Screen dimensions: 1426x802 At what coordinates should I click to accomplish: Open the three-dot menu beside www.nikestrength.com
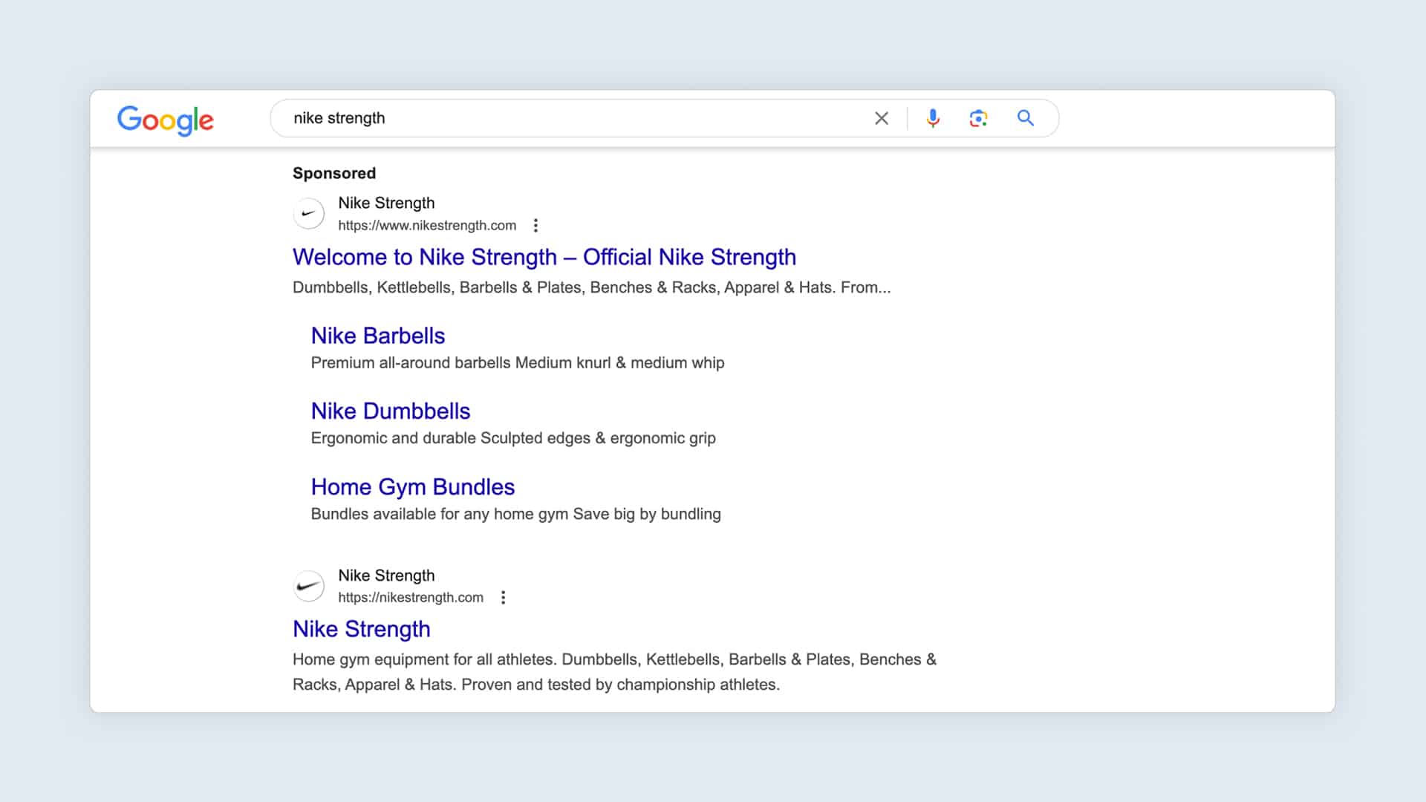(535, 225)
